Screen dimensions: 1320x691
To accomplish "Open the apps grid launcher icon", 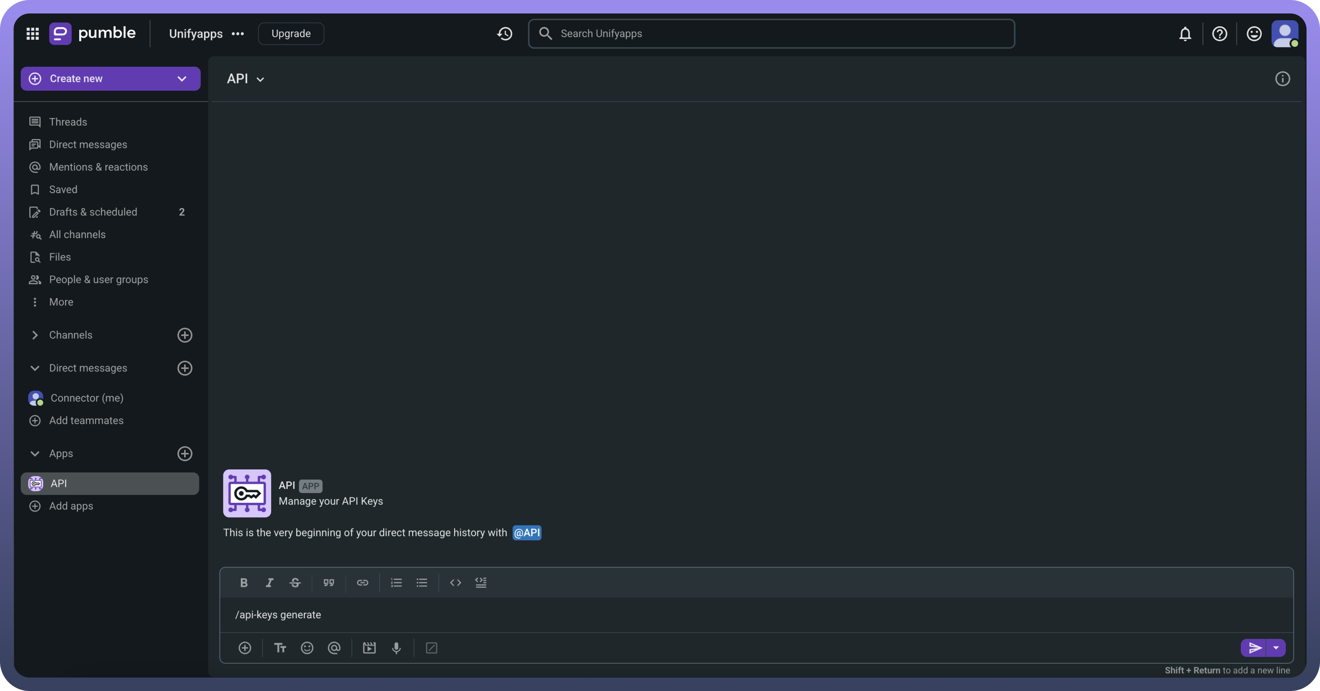I will (x=33, y=34).
